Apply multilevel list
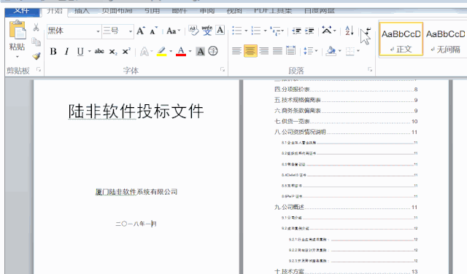467x274 pixels. [275, 31]
